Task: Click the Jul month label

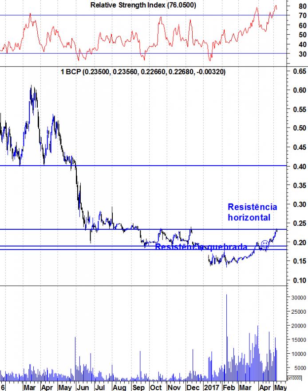Action: click(x=100, y=387)
